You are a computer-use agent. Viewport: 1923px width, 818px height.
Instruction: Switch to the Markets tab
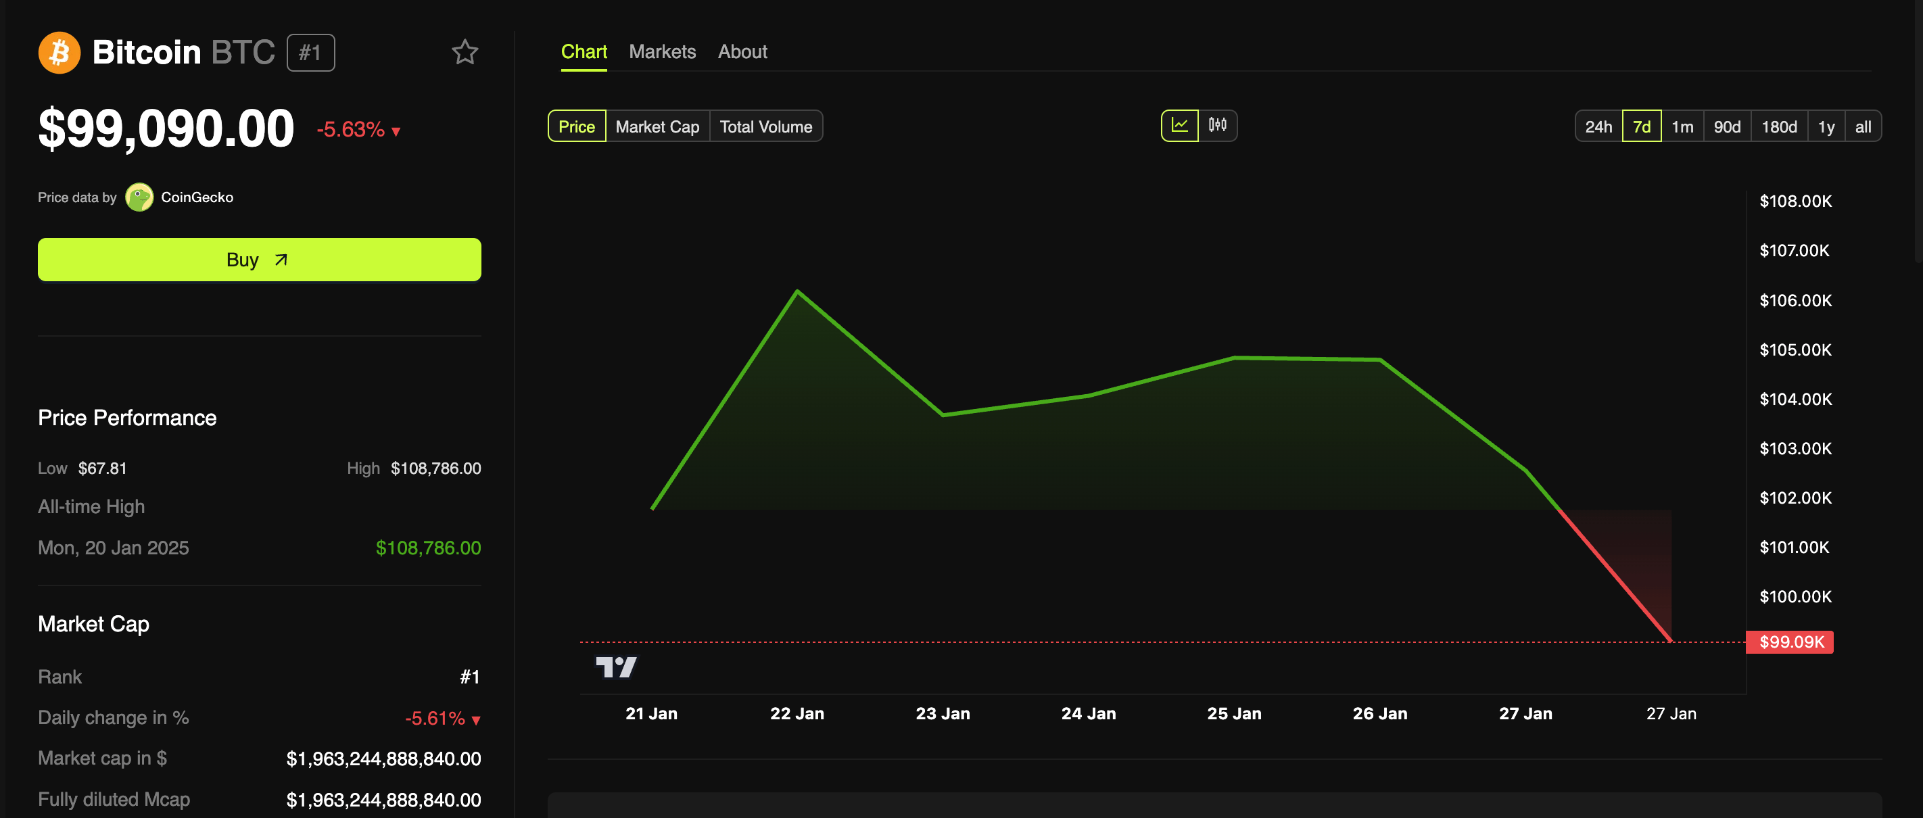(x=662, y=50)
